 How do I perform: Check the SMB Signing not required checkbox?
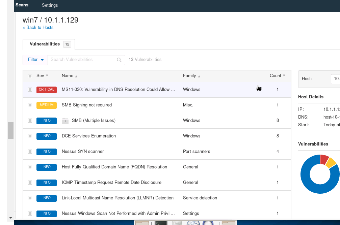pyautogui.click(x=30, y=105)
